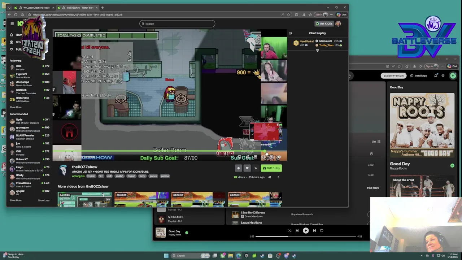Select the gaming tag below the title
The width and height of the screenshot is (462, 260).
[x=165, y=176]
